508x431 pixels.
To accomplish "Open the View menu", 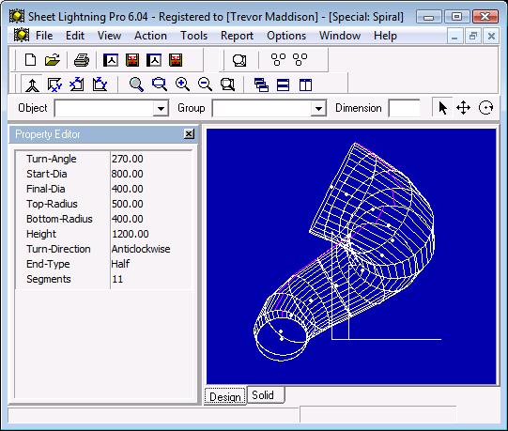I will point(110,36).
